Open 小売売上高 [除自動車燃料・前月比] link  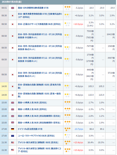point(39,116)
